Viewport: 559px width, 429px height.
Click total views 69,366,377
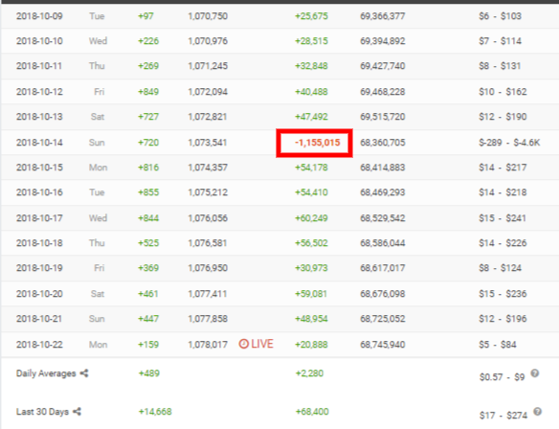pos(383,16)
